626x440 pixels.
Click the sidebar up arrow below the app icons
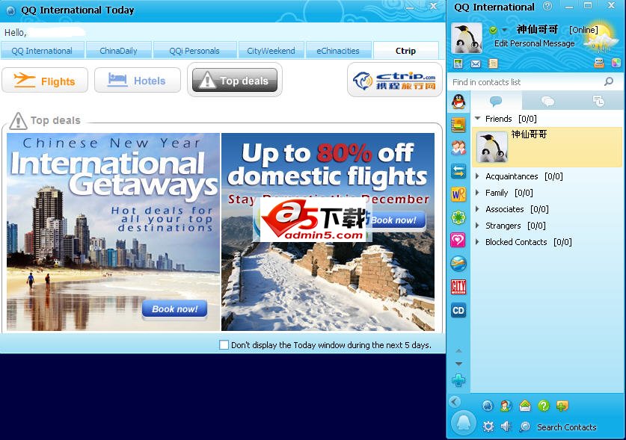[x=458, y=350]
